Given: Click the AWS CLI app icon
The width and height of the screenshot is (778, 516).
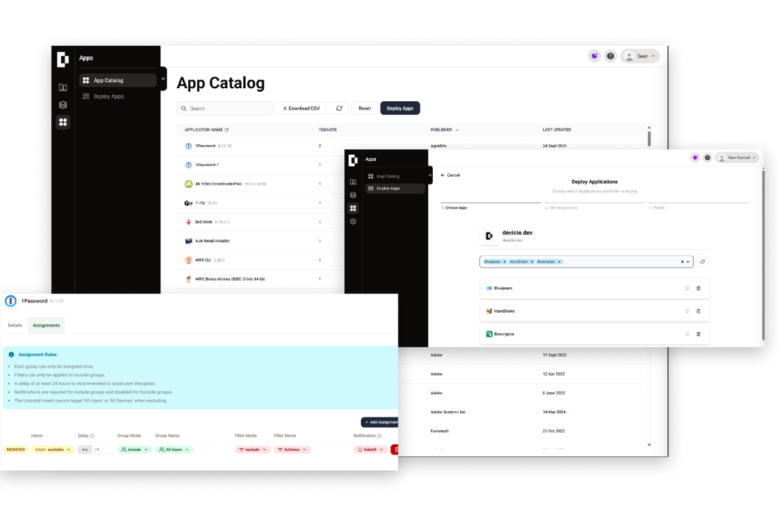Looking at the screenshot, I should click(x=188, y=260).
